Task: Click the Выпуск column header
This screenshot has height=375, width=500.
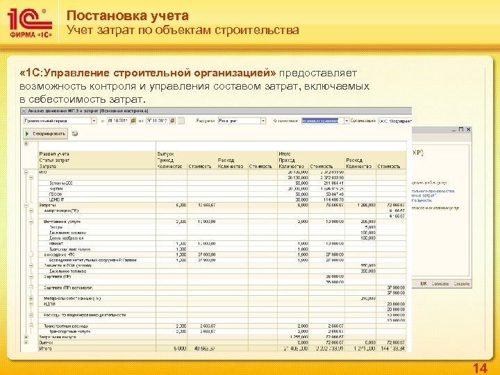Action: (165, 154)
